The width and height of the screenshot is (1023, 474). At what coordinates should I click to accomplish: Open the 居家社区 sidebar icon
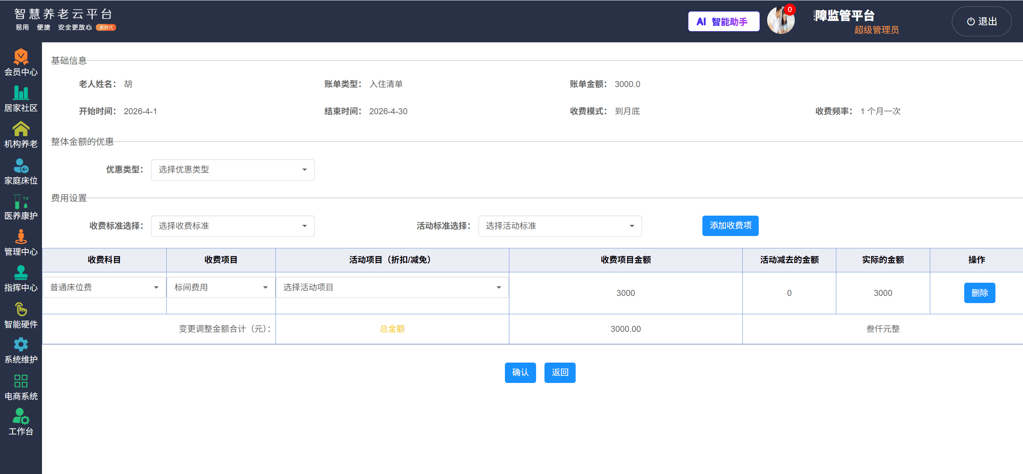click(x=21, y=93)
